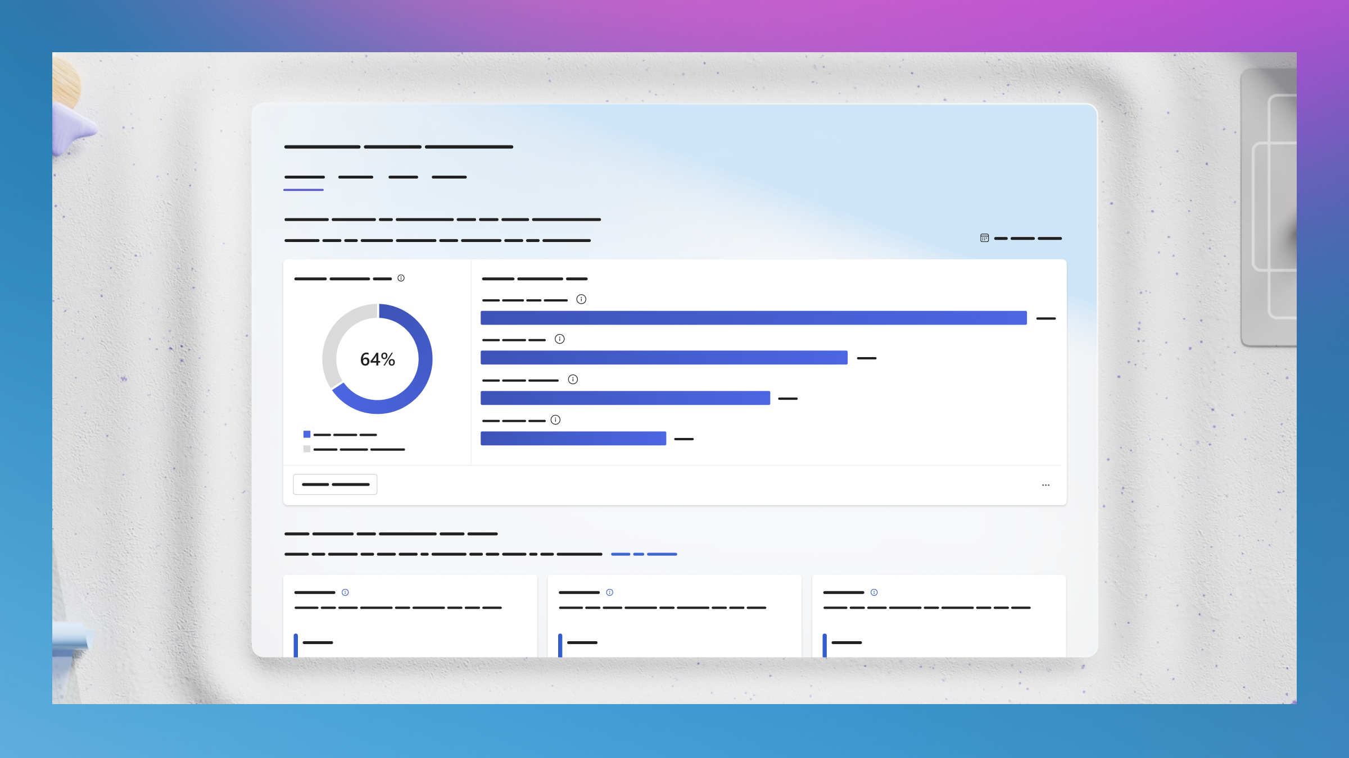Click the info icon above the longest bar

[581, 299]
